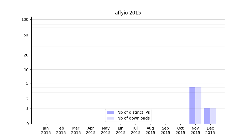The image size is (250, 139).
Task: Click the November downloads bar
Action: click(198, 106)
